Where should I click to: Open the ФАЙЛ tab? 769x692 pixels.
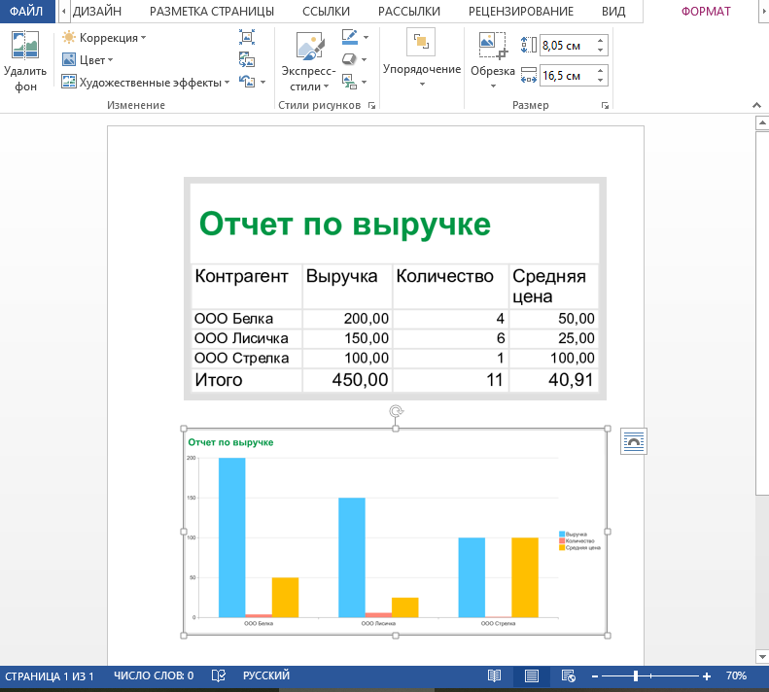coord(26,12)
